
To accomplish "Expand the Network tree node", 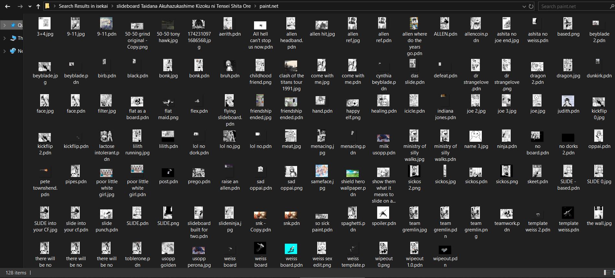I will 4,51.
